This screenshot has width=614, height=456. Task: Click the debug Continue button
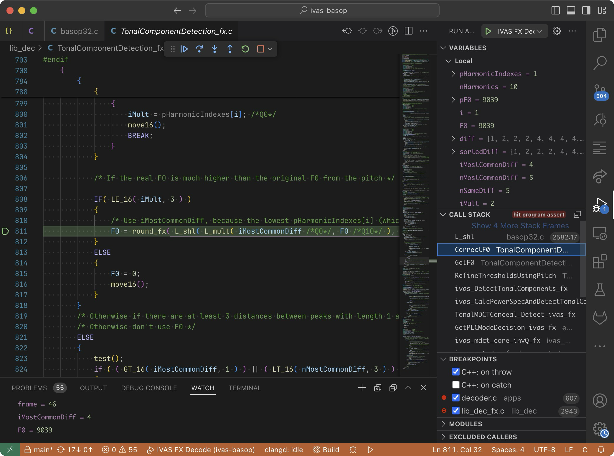(184, 49)
